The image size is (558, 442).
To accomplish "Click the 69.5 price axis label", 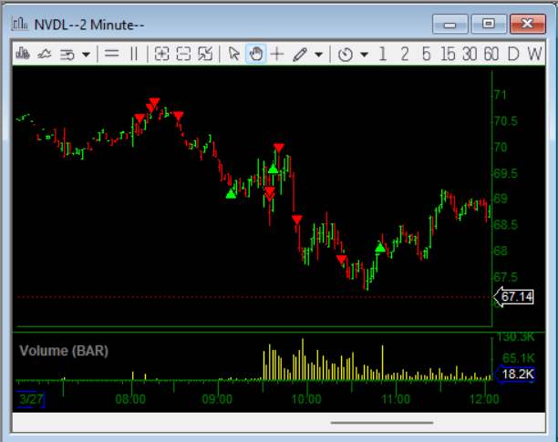I will [x=506, y=173].
